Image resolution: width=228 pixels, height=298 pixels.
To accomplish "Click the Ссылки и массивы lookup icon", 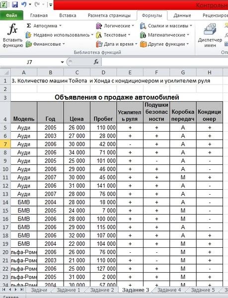I will (143, 26).
